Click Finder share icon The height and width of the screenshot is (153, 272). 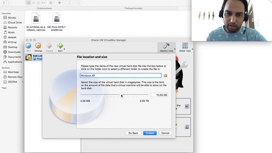tap(69, 3)
